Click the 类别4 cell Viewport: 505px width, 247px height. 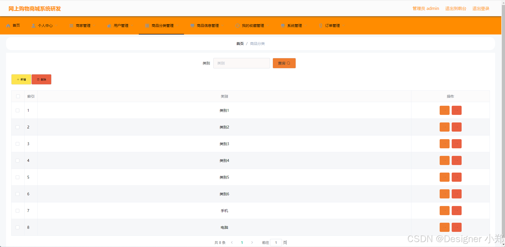click(224, 161)
